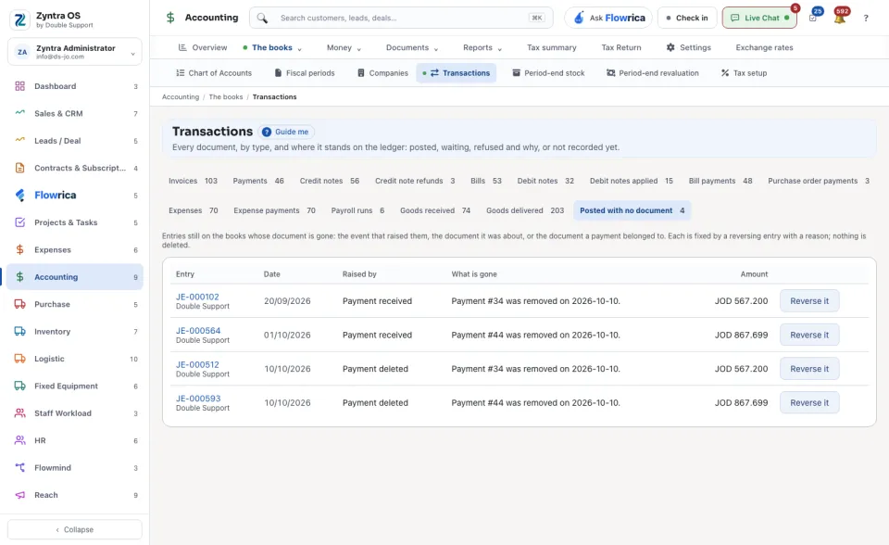Open Sales & CRM sidebar icon
Viewport: 889px width, 545px height.
19,113
